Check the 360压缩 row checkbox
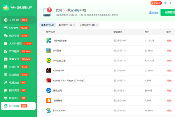The height and width of the screenshot is (117, 175). pyautogui.click(x=43, y=50)
